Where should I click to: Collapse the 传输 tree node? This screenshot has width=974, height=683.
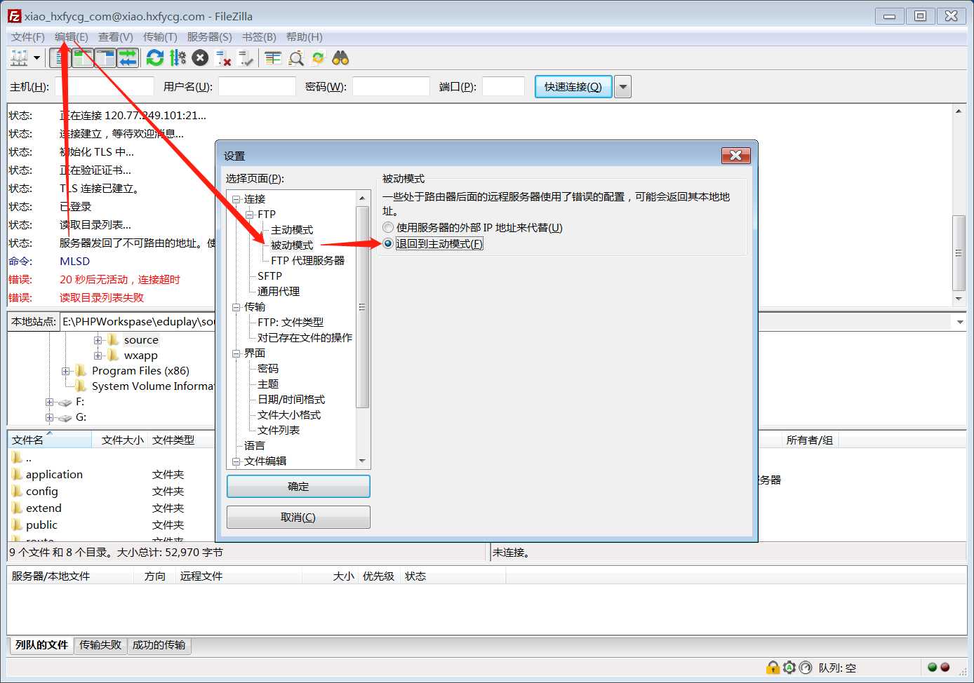[x=236, y=307]
